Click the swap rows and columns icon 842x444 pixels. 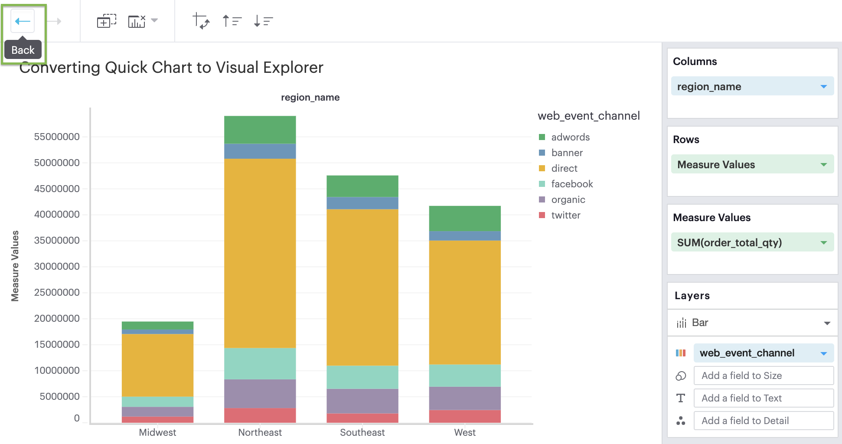(x=201, y=20)
